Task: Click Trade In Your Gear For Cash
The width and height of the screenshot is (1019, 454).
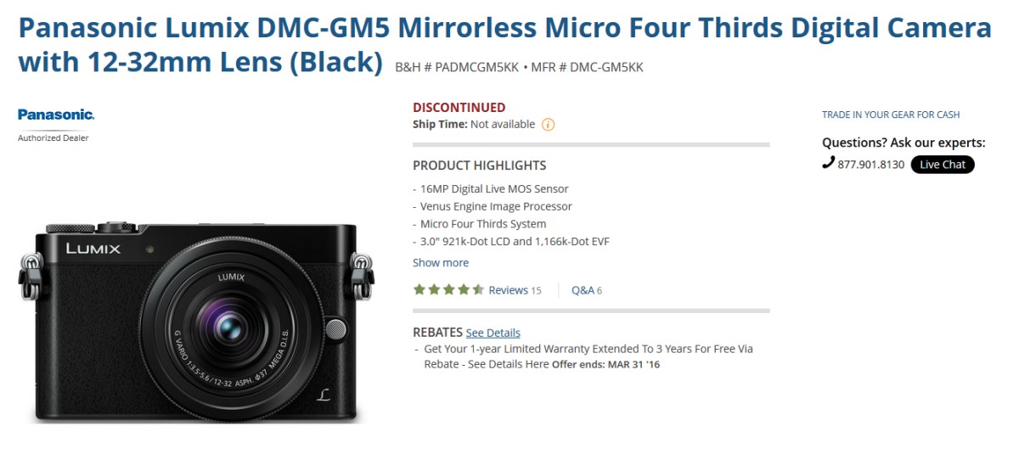Action: point(891,115)
